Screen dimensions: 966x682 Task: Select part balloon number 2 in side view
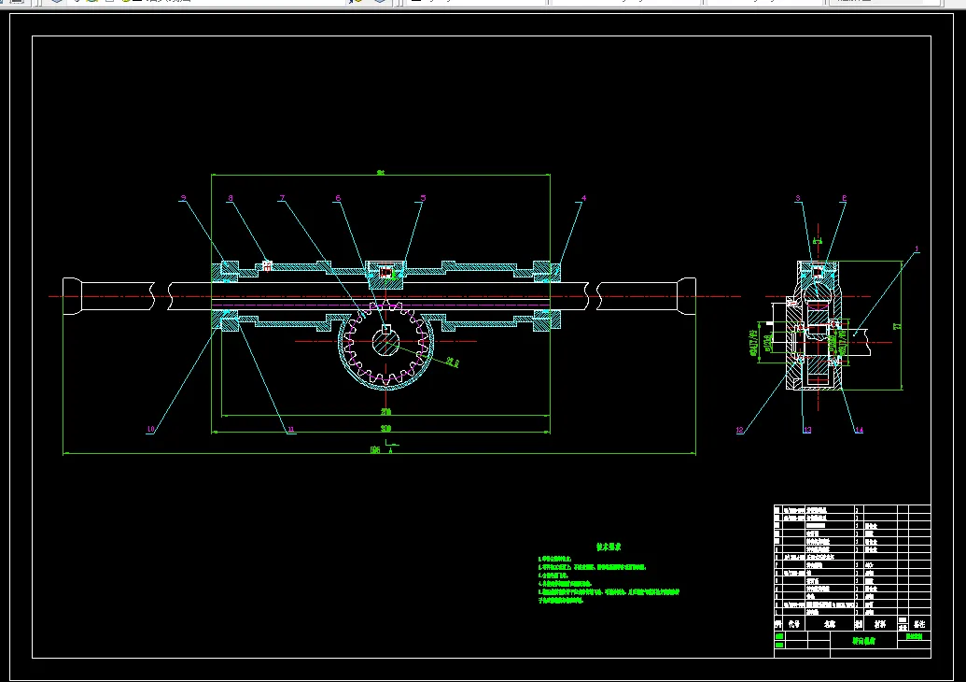click(844, 198)
